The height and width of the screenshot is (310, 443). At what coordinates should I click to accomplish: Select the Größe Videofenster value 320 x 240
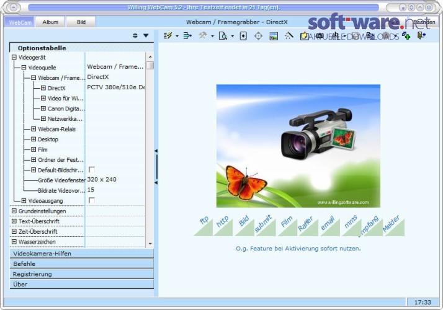click(x=102, y=180)
